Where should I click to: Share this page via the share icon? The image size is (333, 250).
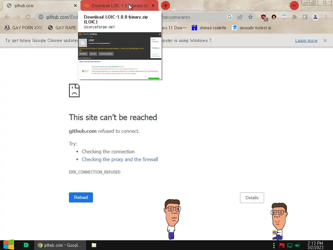pyautogui.click(x=240, y=17)
